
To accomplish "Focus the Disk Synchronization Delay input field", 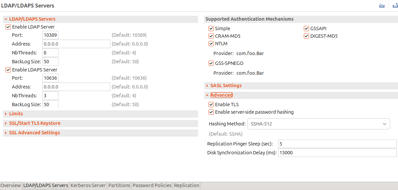I will [x=337, y=153].
